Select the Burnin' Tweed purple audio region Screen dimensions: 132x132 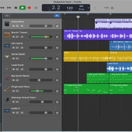98,35
